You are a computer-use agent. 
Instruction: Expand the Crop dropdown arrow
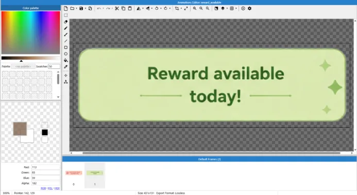tap(181, 8)
